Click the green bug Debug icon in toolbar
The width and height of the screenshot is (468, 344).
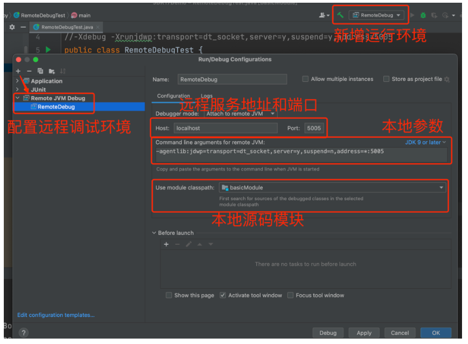point(423,15)
